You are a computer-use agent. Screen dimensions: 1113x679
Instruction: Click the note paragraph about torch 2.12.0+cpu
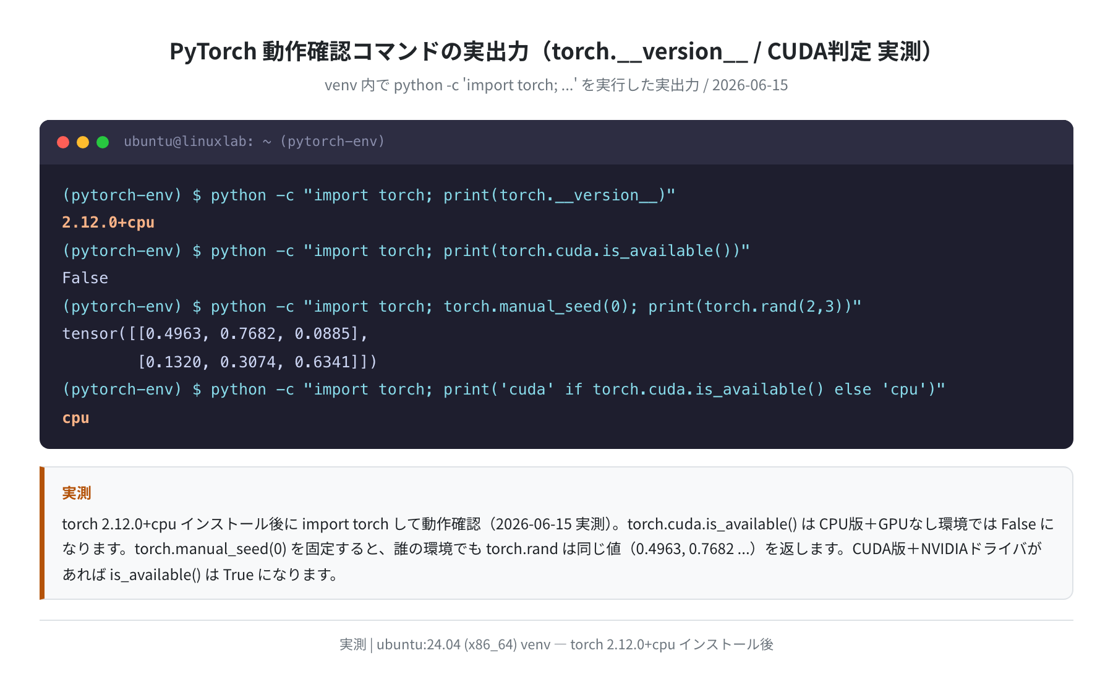pos(557,549)
